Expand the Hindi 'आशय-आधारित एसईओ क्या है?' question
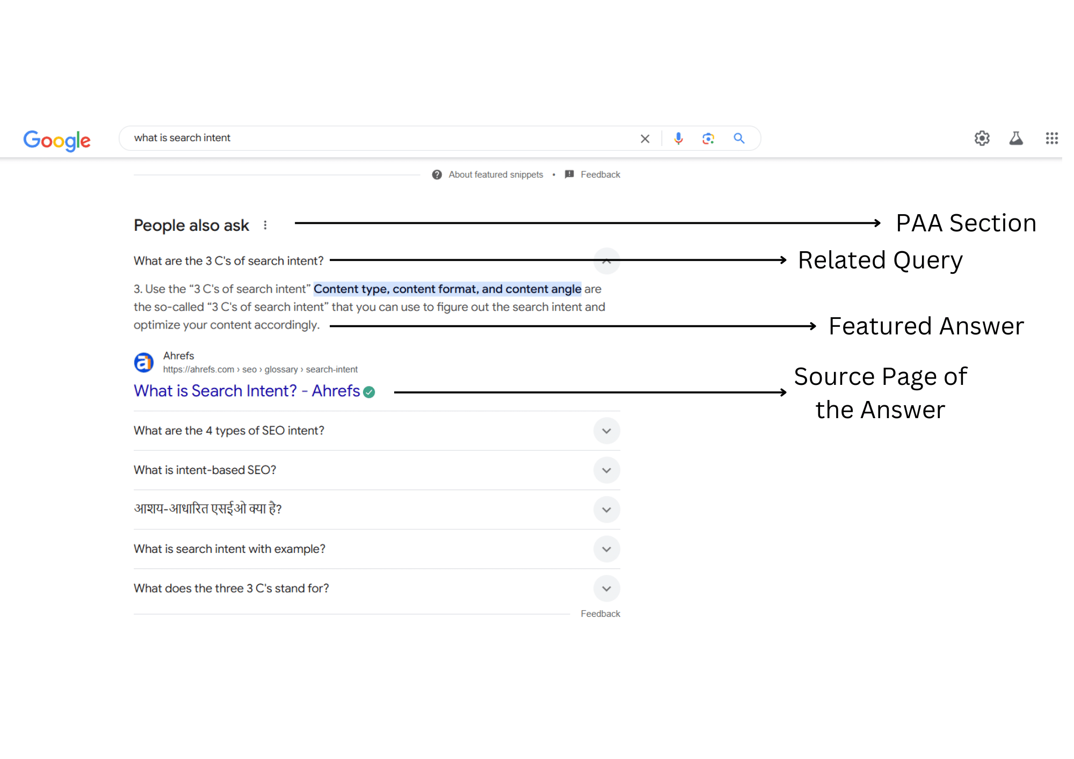 tap(607, 510)
